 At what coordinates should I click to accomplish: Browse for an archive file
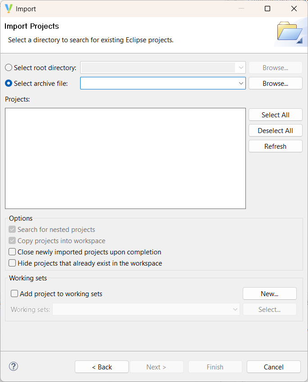(x=275, y=83)
